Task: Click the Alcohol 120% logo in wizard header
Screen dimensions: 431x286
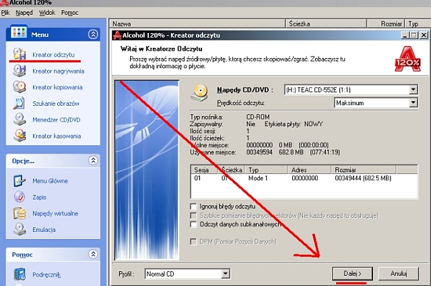Action: [408, 59]
